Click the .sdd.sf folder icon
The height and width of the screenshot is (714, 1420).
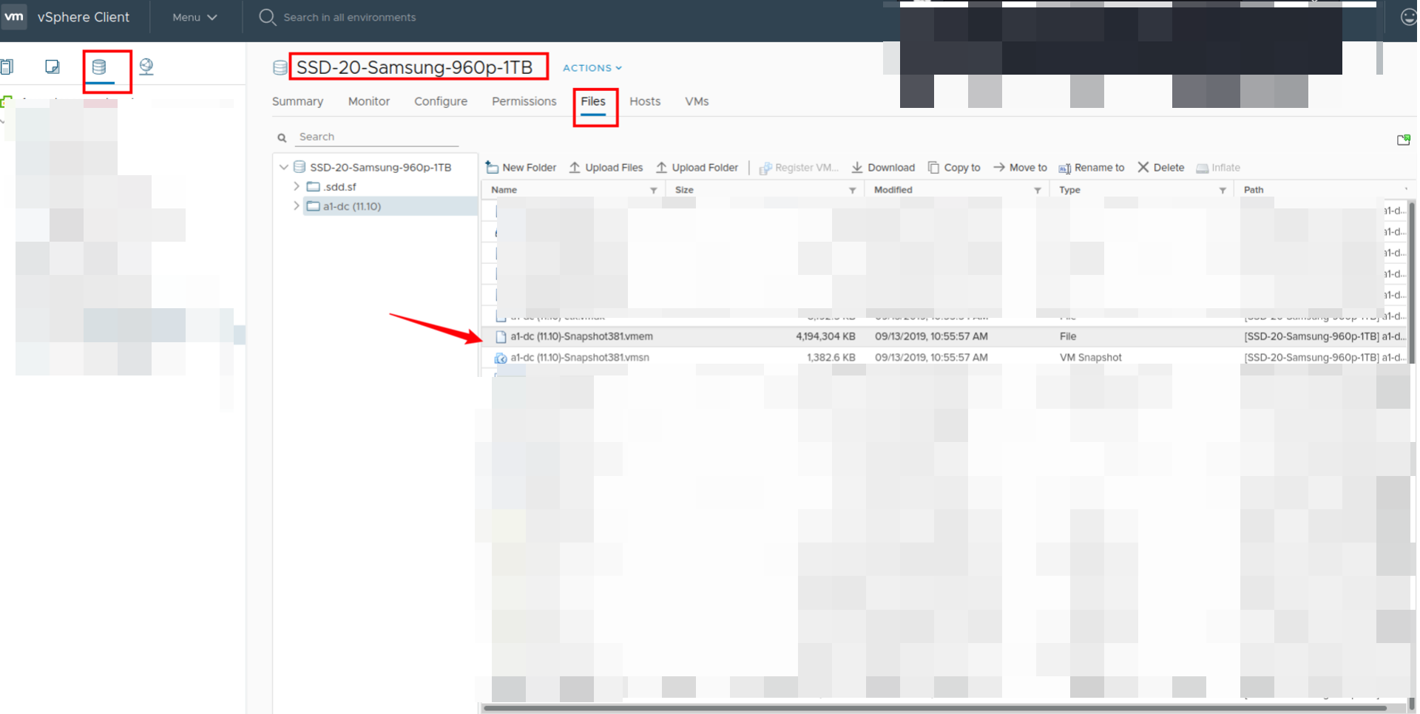pos(314,187)
